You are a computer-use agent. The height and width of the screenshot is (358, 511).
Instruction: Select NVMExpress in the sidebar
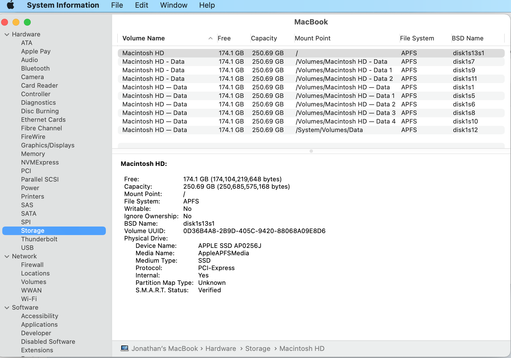tap(40, 162)
